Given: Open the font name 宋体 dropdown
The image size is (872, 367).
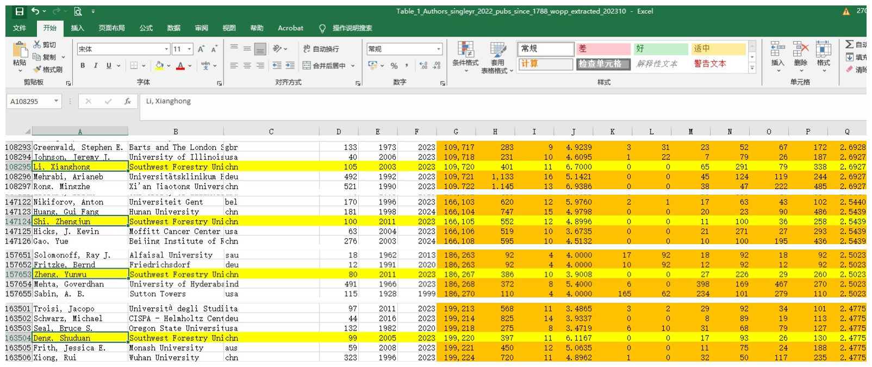Looking at the screenshot, I should pyautogui.click(x=166, y=49).
